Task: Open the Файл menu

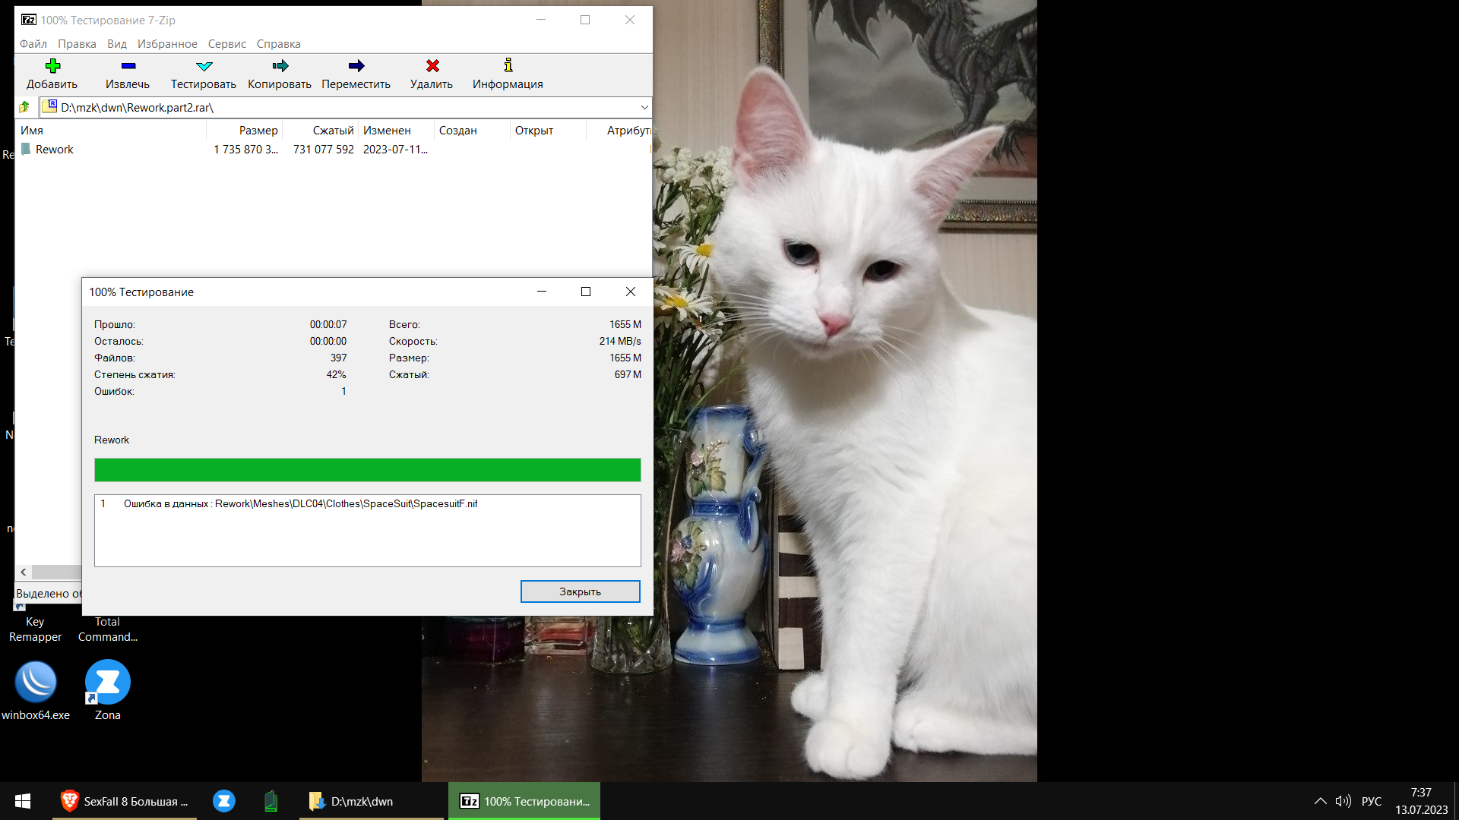Action: pos(33,44)
